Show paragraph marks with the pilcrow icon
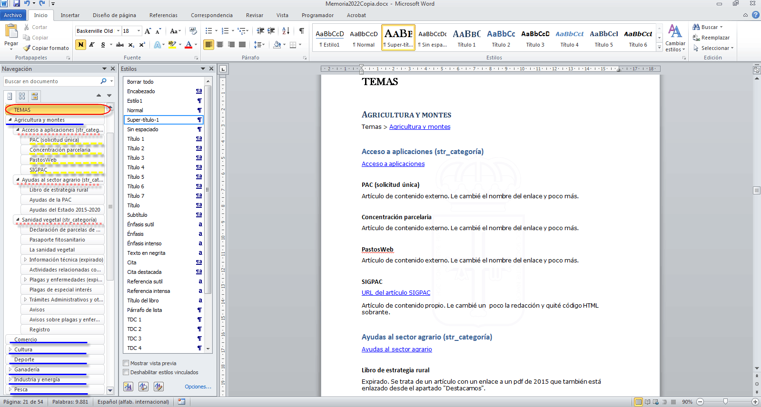761x407 pixels. pos(301,31)
